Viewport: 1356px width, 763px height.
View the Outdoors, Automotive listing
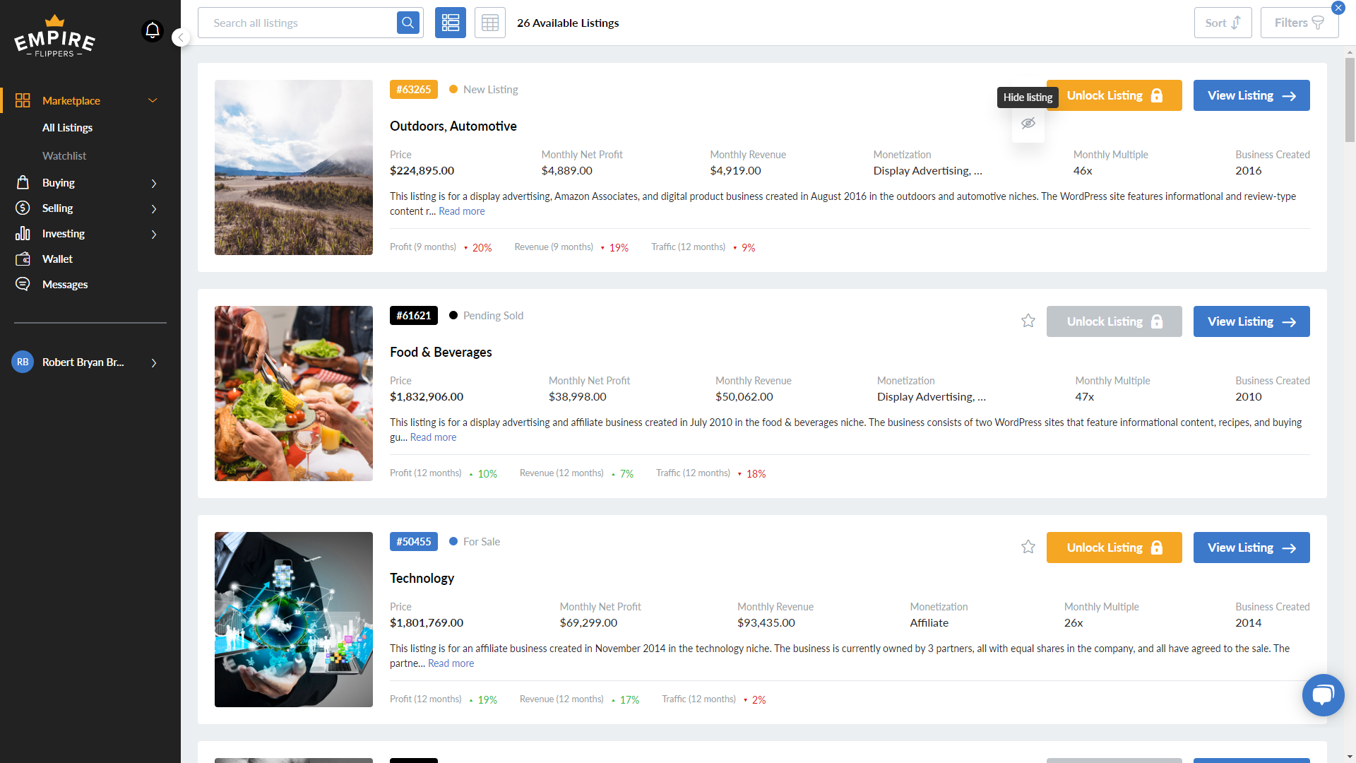point(1251,95)
